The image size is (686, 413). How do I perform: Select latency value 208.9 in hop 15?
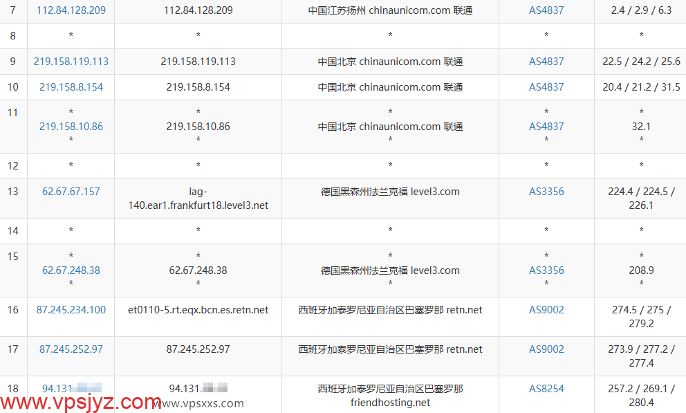[x=641, y=270]
